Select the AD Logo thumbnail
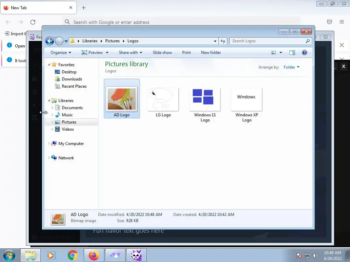Viewport: 350px width, 262px height. (x=122, y=99)
